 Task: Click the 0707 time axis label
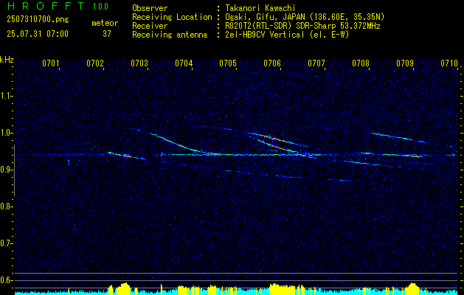[316, 63]
